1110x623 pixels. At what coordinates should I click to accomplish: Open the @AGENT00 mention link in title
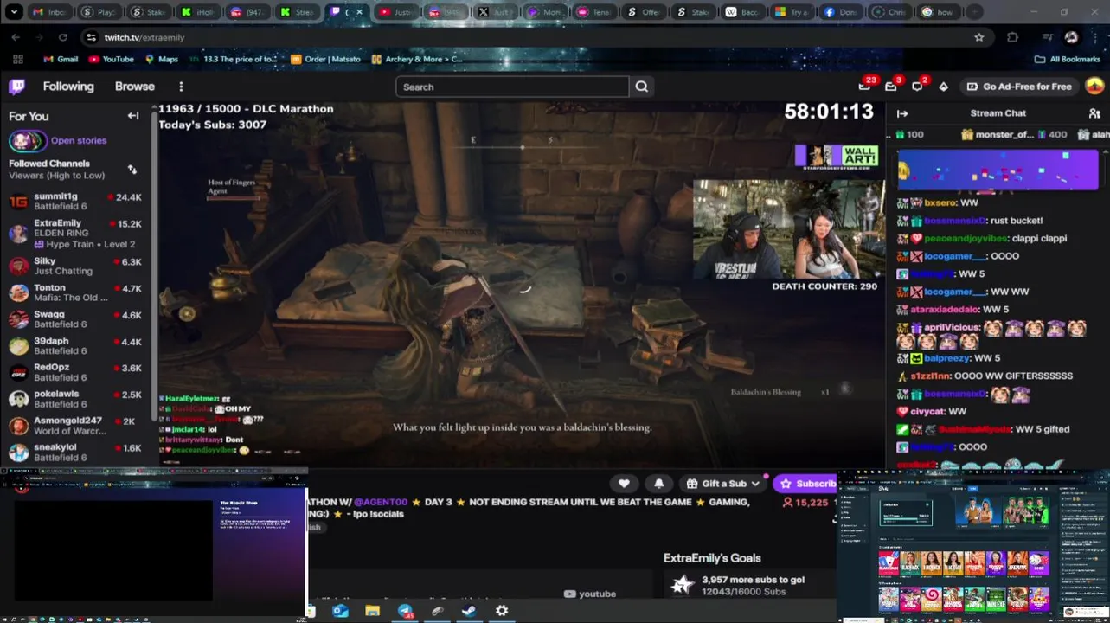point(380,502)
